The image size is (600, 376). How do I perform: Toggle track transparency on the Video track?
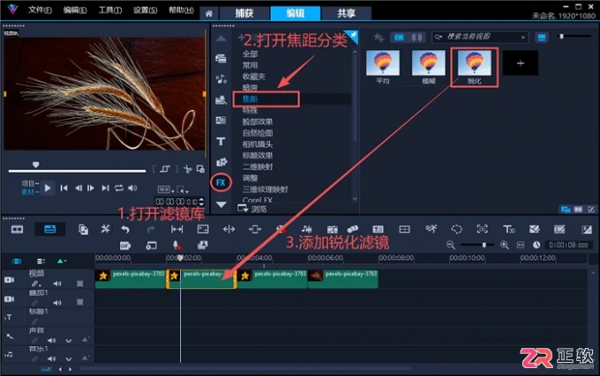pyautogui.click(x=79, y=284)
